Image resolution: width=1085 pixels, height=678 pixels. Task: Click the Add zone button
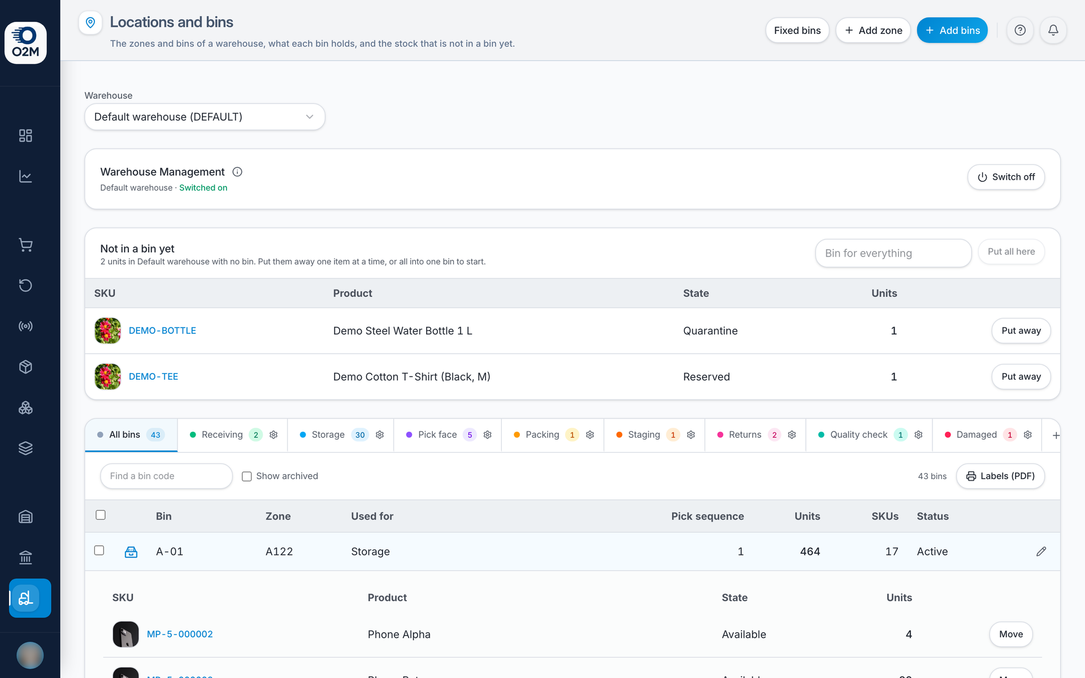click(x=873, y=31)
